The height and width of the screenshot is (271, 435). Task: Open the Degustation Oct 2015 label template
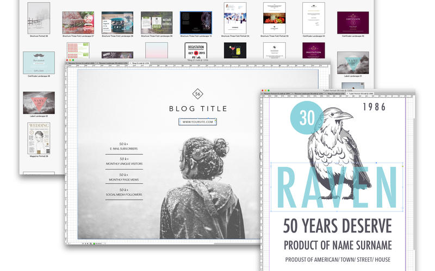[196, 50]
